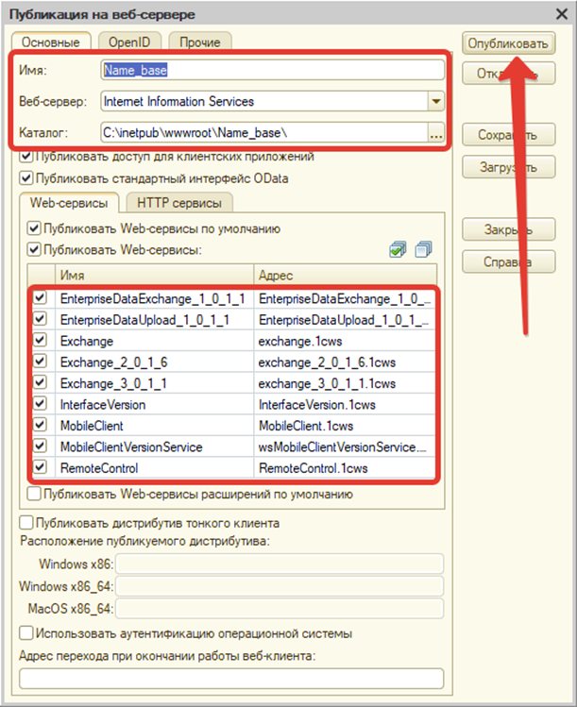Click the Адрес column header
The height and width of the screenshot is (707, 577).
click(x=345, y=275)
